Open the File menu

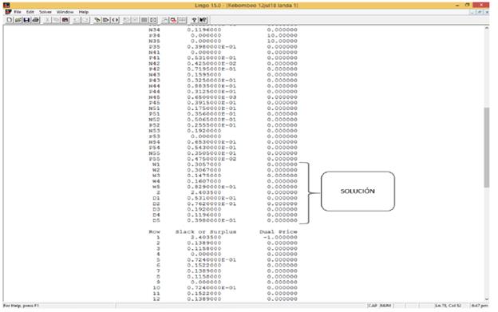pos(18,12)
